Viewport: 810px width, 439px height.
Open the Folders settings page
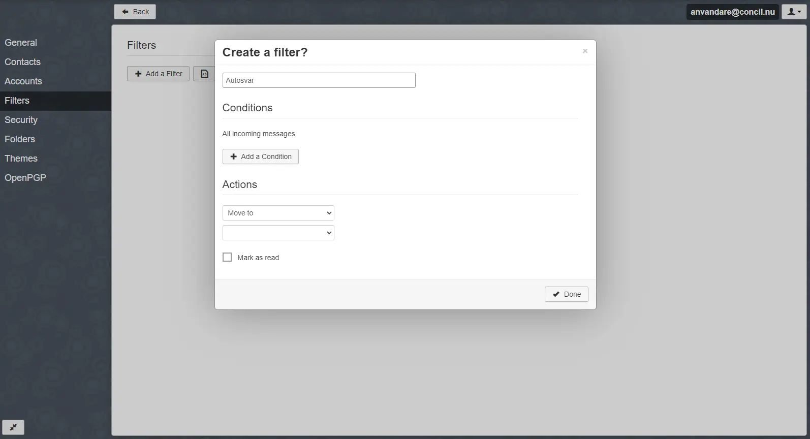20,139
